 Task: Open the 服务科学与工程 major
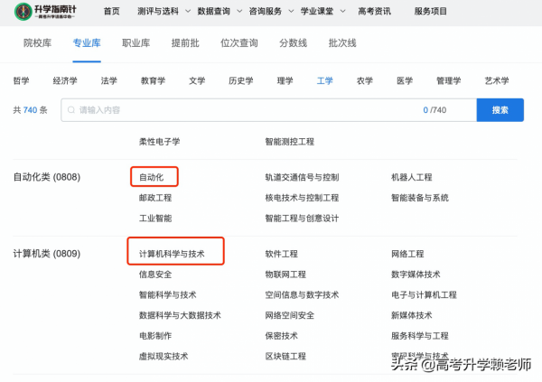point(420,336)
